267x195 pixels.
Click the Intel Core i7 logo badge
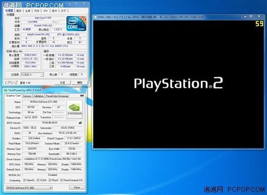[76, 24]
